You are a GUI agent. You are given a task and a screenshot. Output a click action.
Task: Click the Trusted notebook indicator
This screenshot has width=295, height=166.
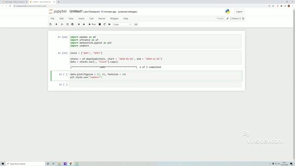click(x=220, y=18)
